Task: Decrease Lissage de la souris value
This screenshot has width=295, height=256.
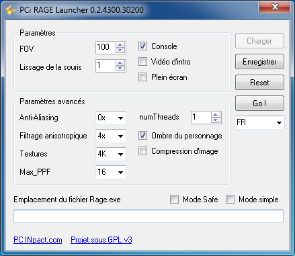Action: (x=120, y=69)
